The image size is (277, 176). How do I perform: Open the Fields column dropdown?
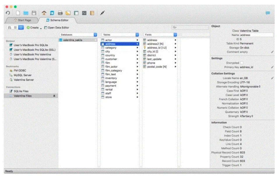[x=160, y=35]
